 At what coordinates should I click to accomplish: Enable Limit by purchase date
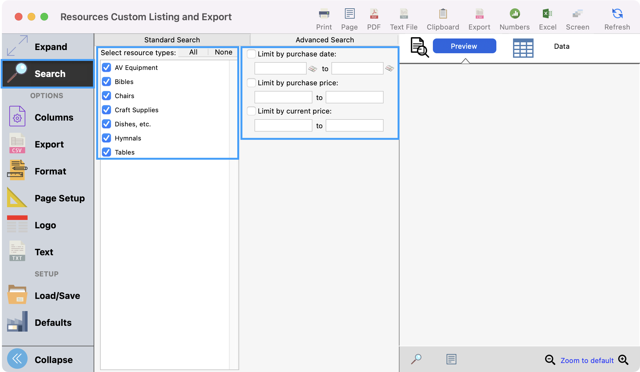tap(251, 54)
